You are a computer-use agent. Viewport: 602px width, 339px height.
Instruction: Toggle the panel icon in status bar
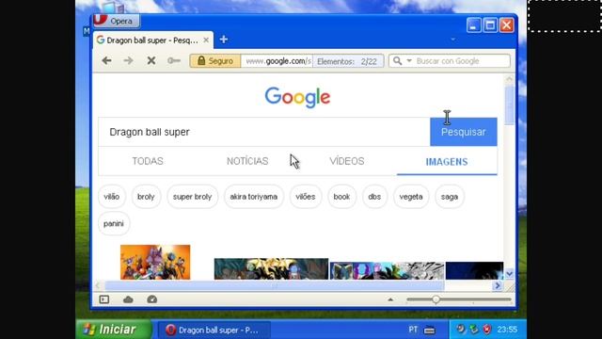click(x=104, y=299)
